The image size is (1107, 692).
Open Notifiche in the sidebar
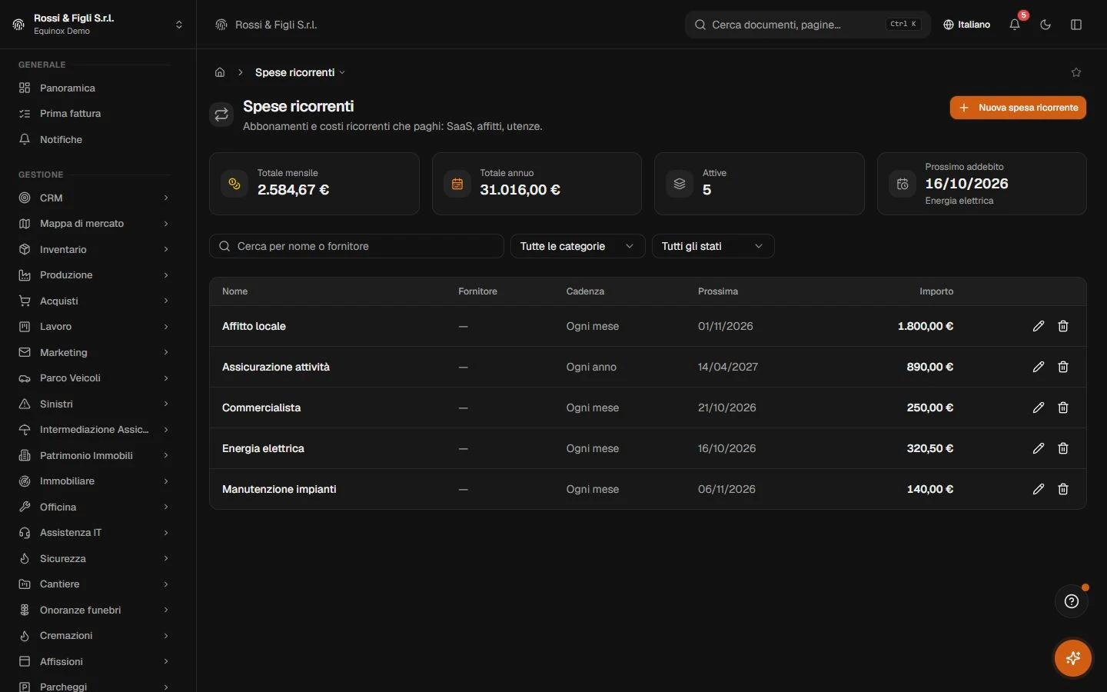click(94, 139)
